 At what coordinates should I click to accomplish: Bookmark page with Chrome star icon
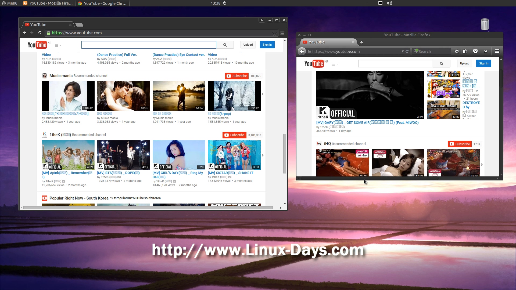274,33
